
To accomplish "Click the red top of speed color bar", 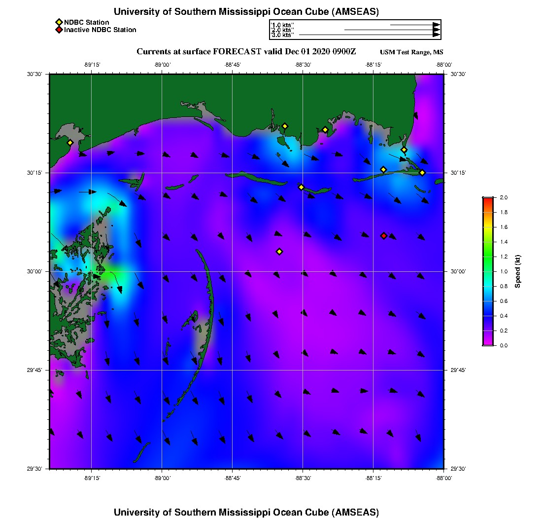I will coord(487,199).
